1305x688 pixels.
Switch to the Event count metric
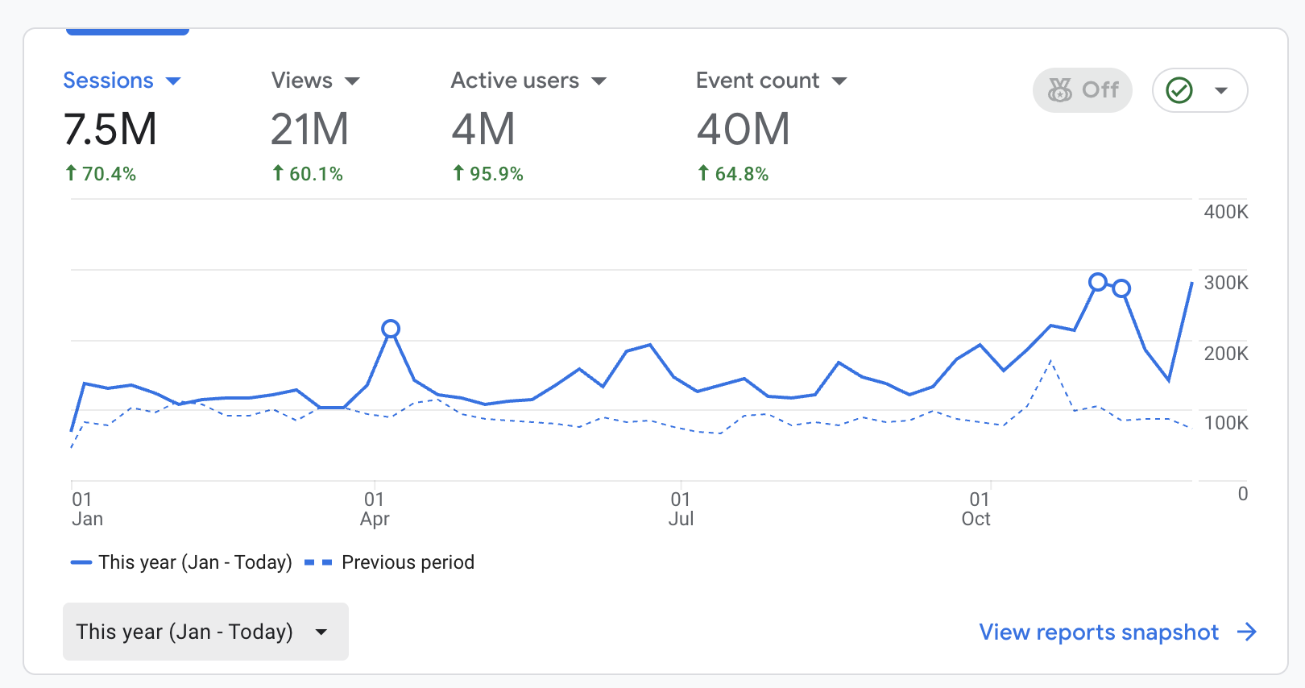(x=756, y=81)
